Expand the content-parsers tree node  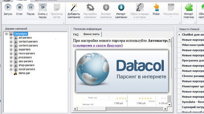point(11,46)
